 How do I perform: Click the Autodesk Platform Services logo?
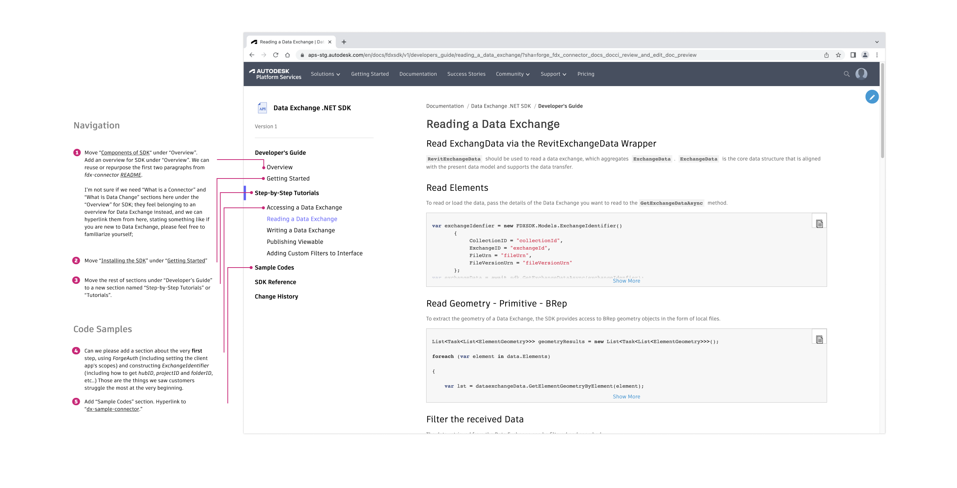tap(275, 74)
